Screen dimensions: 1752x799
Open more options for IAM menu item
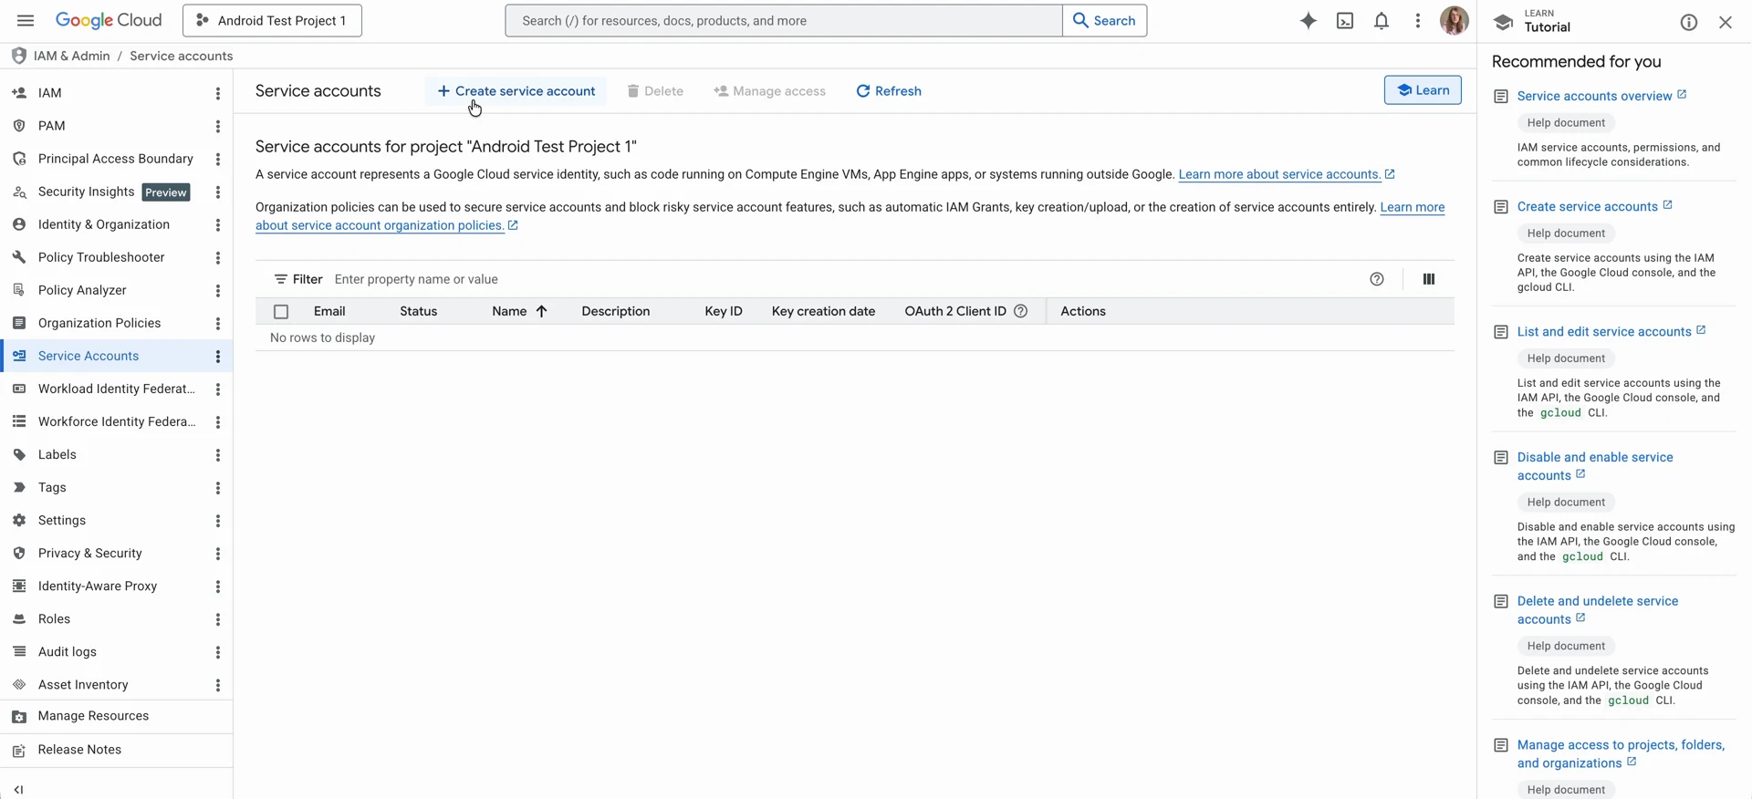click(217, 93)
